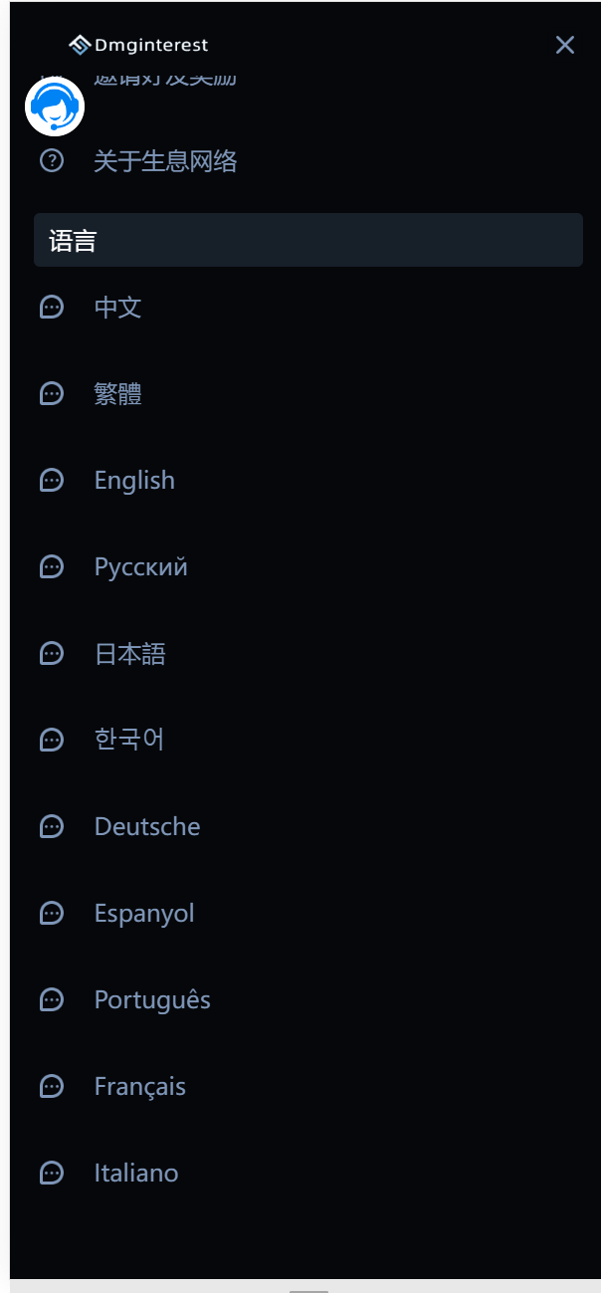The image size is (601, 1293).
Task: Click chat bubble icon beside Deutsche
Action: pos(52,826)
